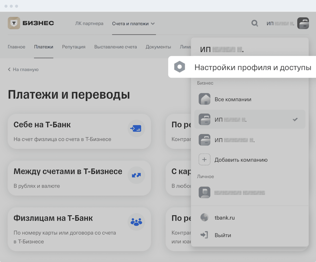This screenshot has width=316, height=262.
Task: Select the checked ИП company row
Action: tap(250, 120)
